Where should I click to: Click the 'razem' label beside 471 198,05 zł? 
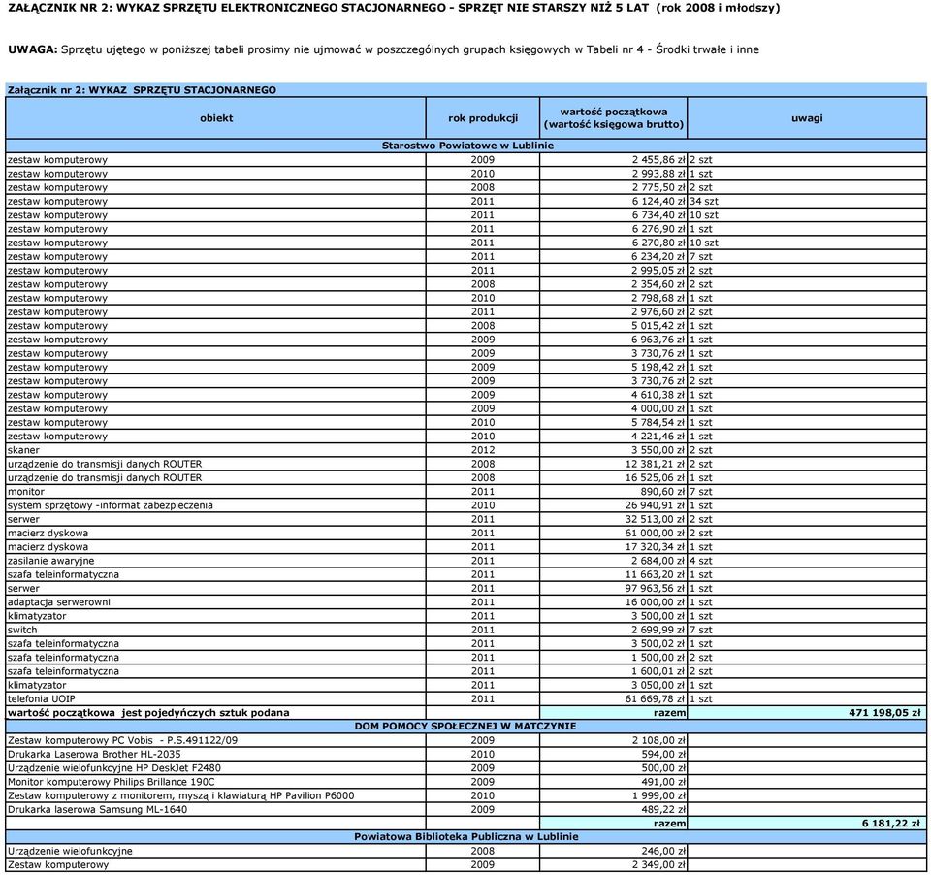pos(670,713)
